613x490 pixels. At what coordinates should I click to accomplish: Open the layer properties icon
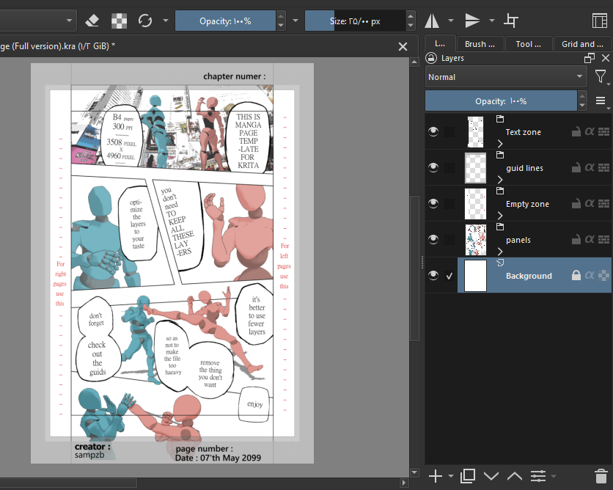click(x=539, y=476)
